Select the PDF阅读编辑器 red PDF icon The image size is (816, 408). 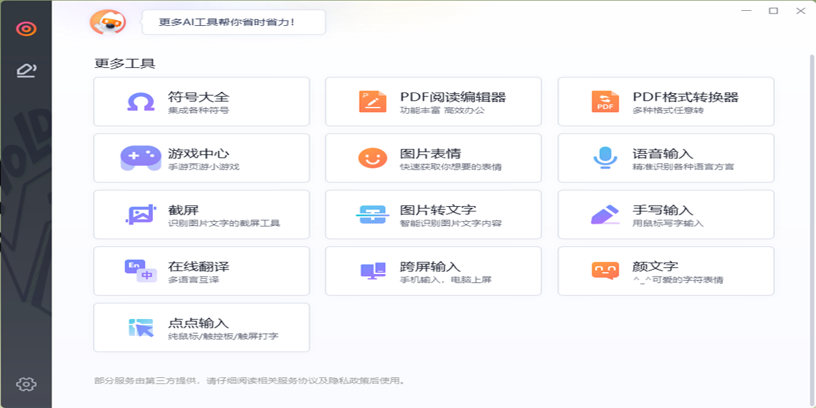coord(372,101)
